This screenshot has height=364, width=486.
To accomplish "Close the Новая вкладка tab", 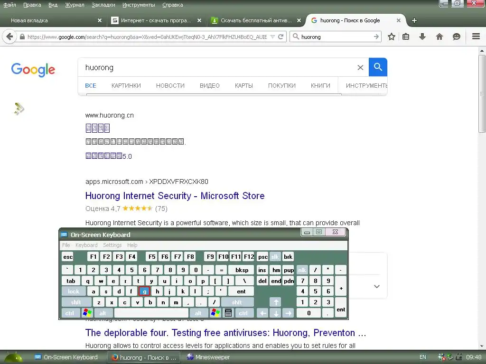I will coord(100,20).
